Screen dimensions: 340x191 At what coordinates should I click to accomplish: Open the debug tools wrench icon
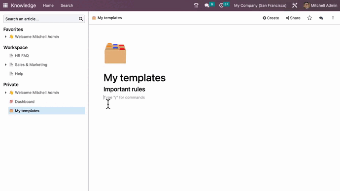pos(295,5)
